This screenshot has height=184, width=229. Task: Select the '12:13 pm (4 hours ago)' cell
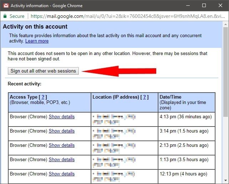[x=187, y=176]
